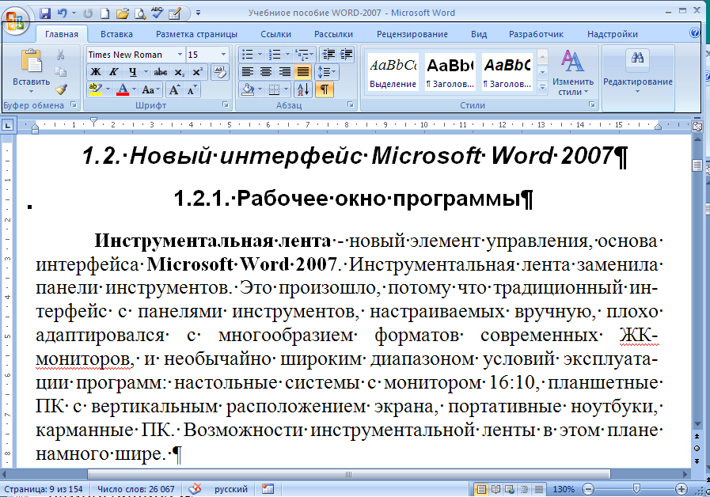The image size is (710, 497).
Task: Open the line spacing dropdown
Action: (327, 72)
